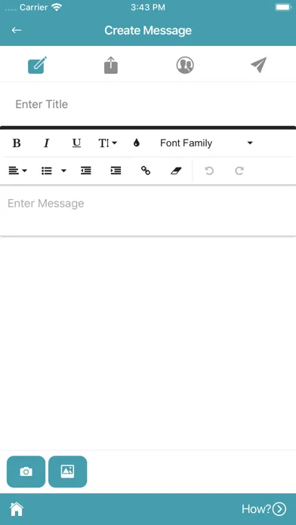Decrease indent with outdent icon

pyautogui.click(x=86, y=170)
